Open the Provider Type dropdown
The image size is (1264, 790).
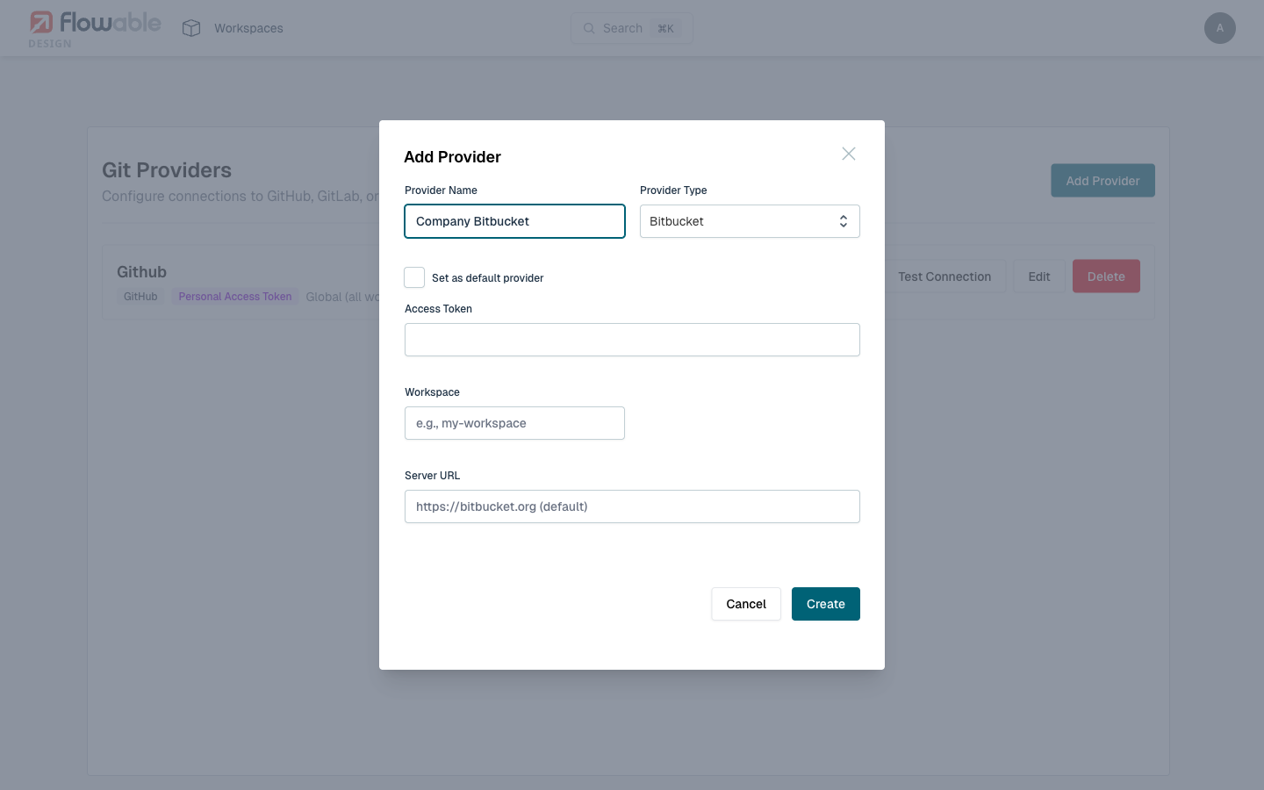click(x=750, y=221)
